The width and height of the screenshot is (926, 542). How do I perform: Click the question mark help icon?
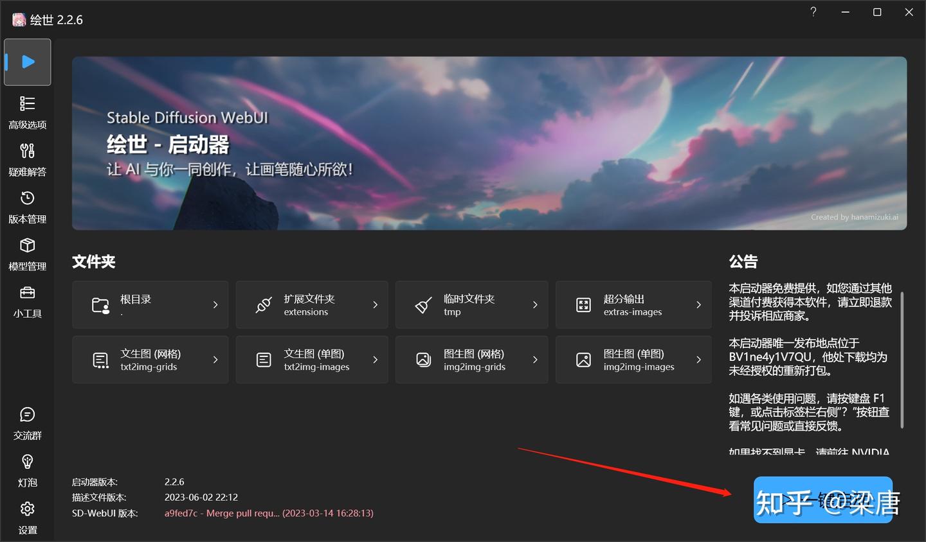tap(813, 12)
